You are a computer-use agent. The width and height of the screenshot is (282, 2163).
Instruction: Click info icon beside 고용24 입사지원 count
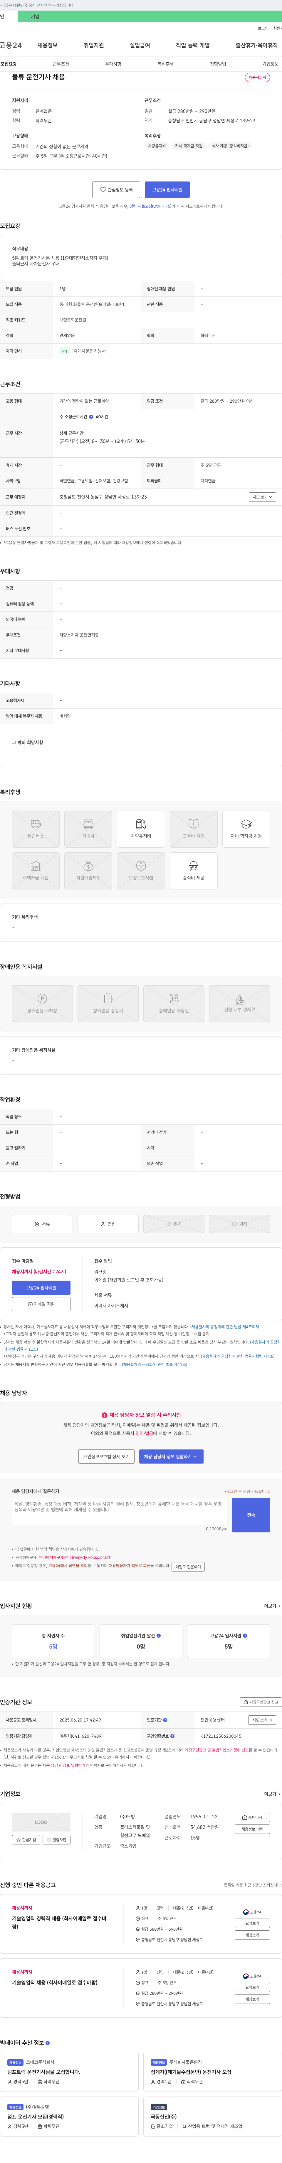[x=245, y=1636]
